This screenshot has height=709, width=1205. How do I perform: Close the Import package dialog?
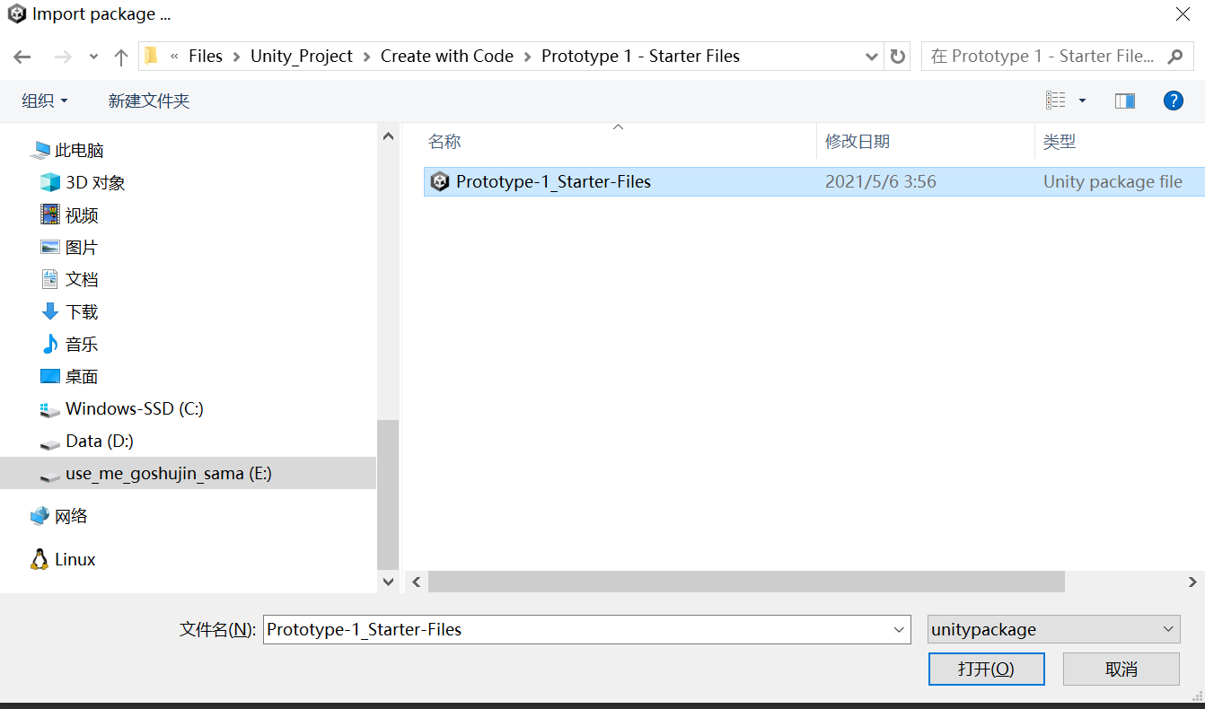(x=1183, y=13)
